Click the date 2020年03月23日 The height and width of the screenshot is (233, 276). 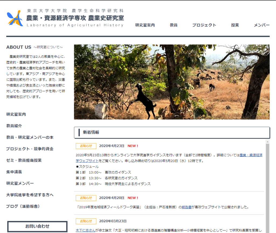click(x=113, y=221)
